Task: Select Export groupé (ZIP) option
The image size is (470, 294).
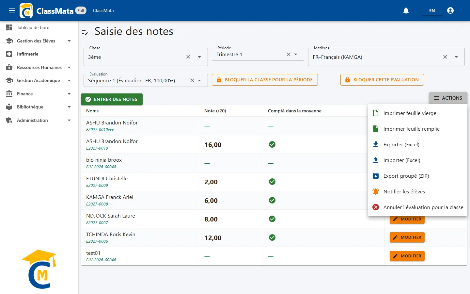Action: 417,176
